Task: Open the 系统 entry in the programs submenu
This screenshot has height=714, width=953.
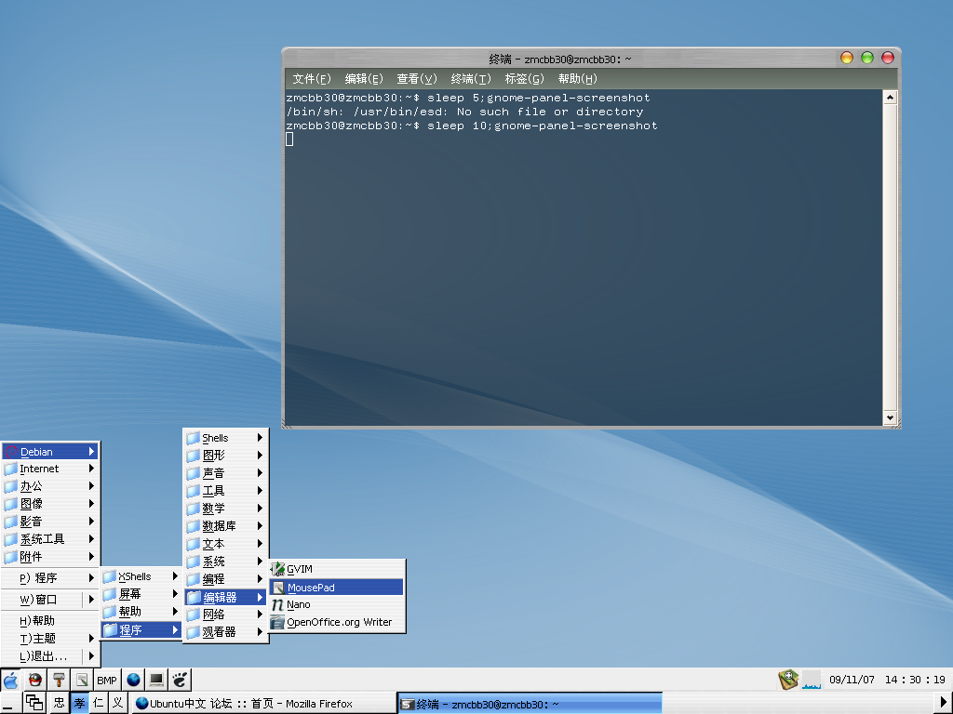Action: pos(225,562)
